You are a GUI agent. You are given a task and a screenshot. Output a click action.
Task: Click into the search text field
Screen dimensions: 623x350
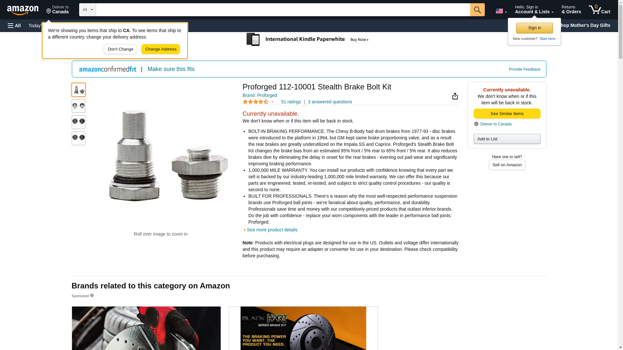pos(282,10)
